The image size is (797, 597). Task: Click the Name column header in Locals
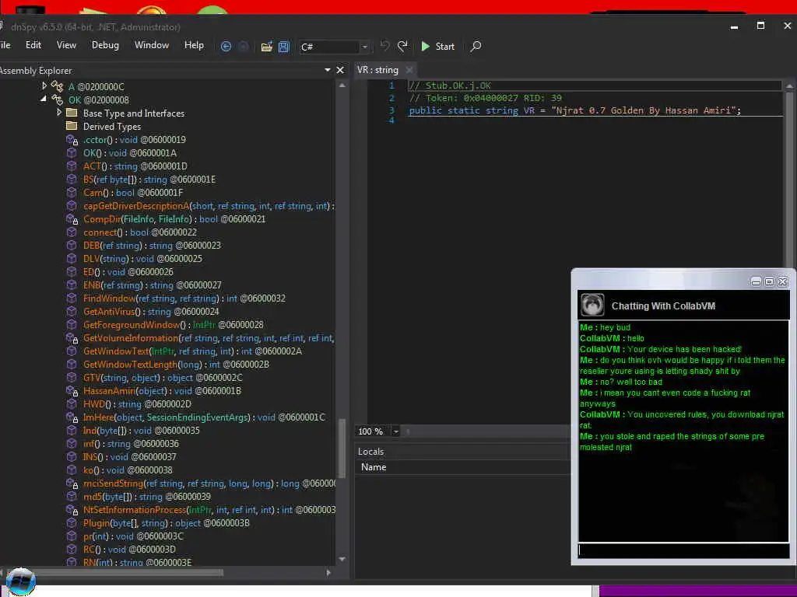tap(374, 467)
